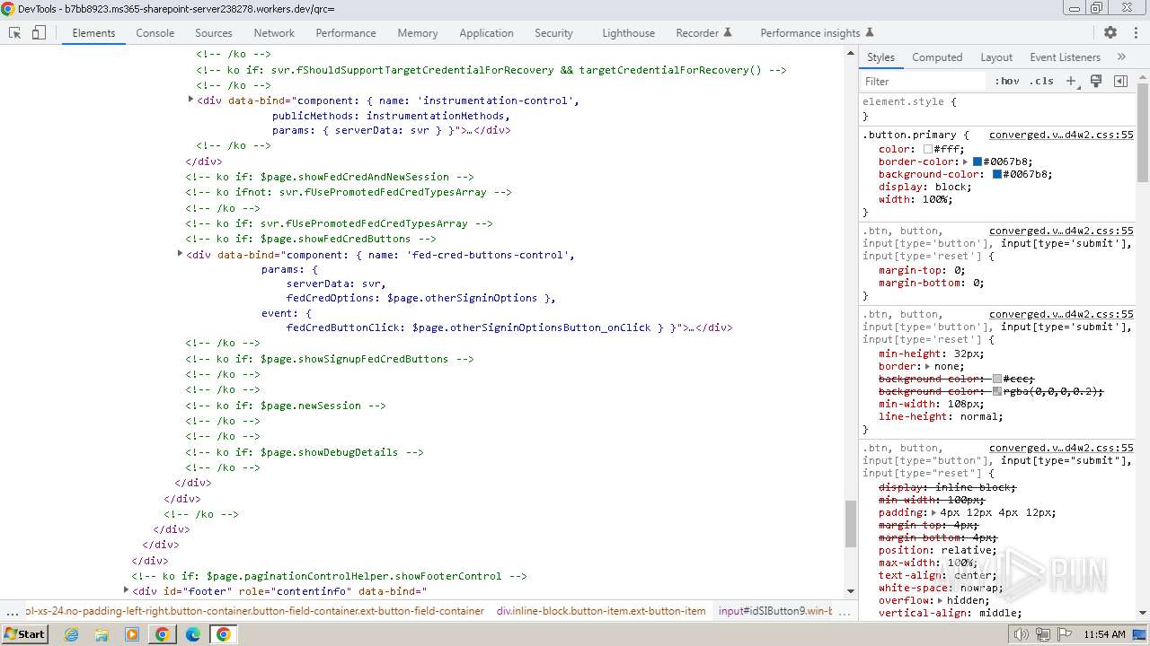
Task: Click the speaker volume tray icon
Action: click(1021, 634)
